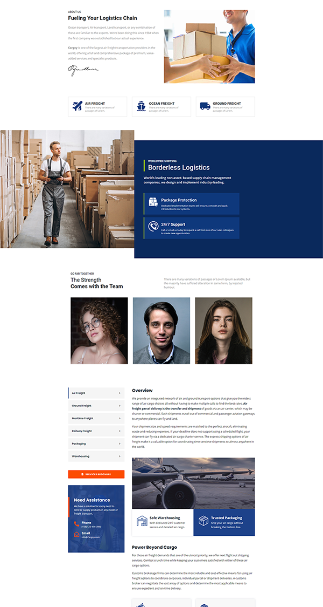
Task: Click the Trusted Packaging box icon
Action: click(x=203, y=521)
